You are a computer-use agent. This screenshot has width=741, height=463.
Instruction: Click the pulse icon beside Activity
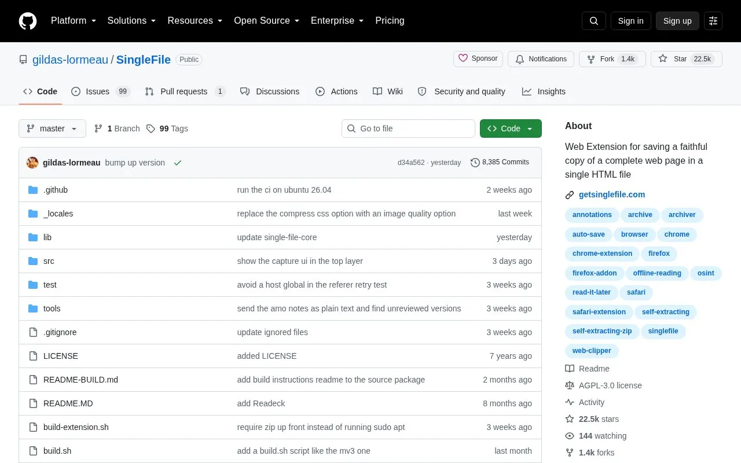(570, 402)
